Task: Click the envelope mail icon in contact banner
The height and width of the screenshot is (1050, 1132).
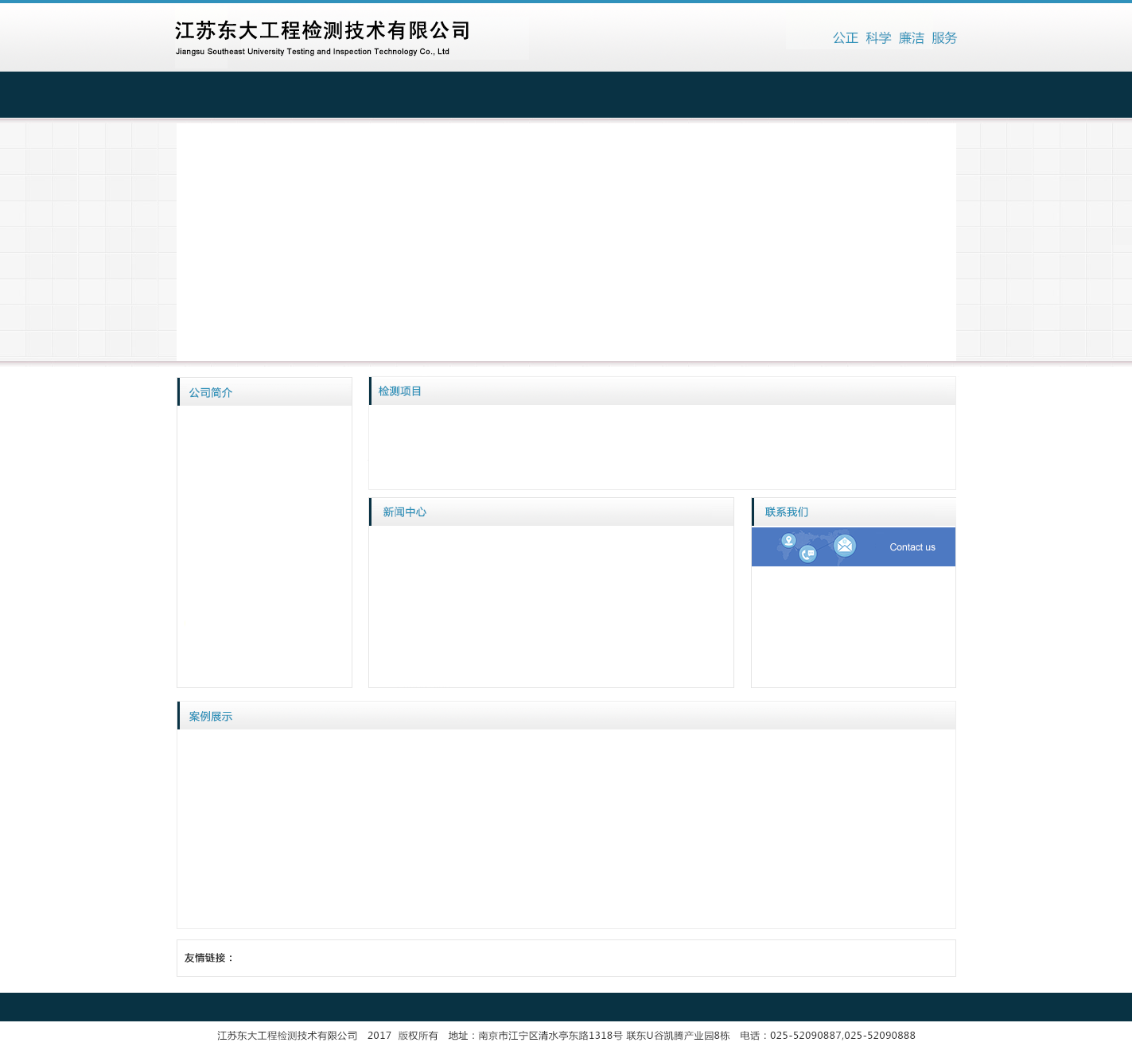Action: (x=845, y=546)
